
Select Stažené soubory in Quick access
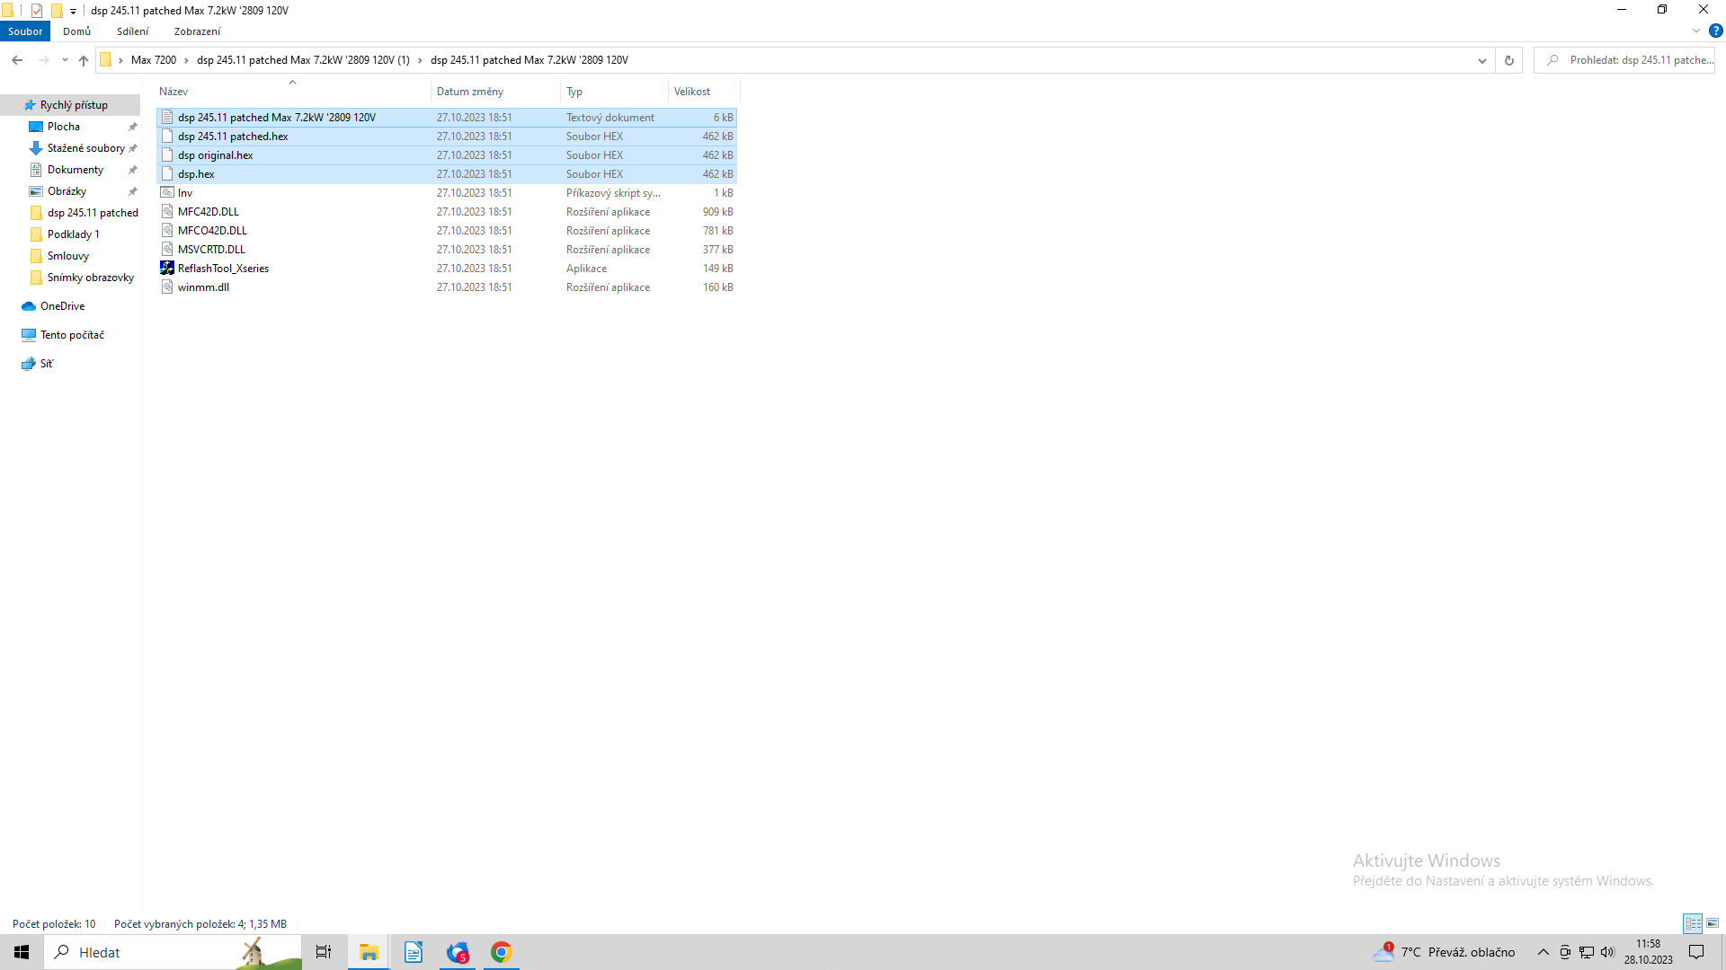click(85, 148)
